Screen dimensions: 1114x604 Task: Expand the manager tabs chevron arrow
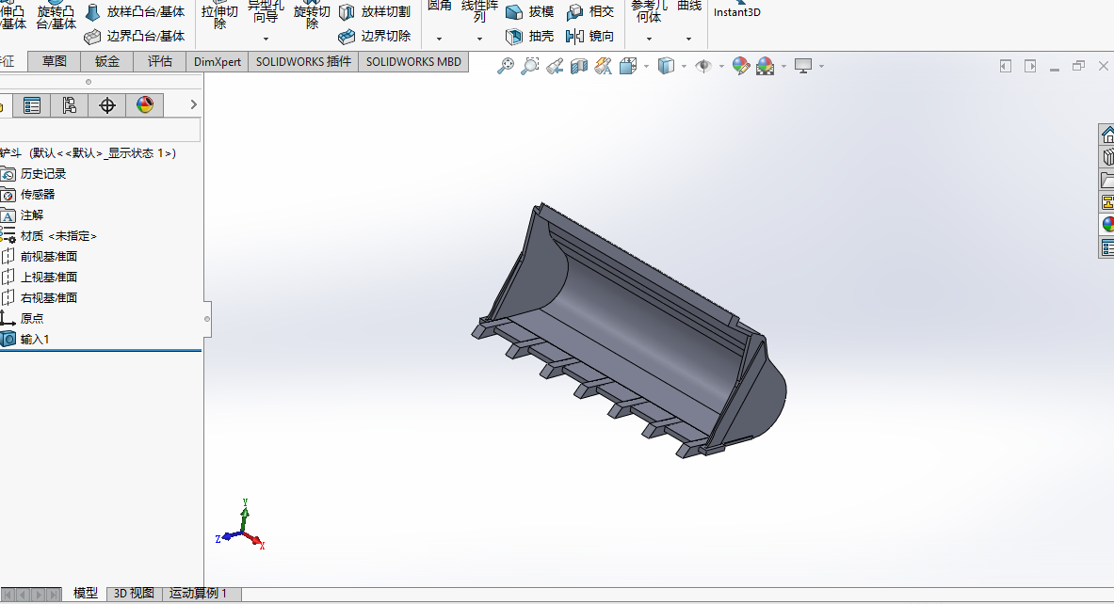[x=194, y=104]
